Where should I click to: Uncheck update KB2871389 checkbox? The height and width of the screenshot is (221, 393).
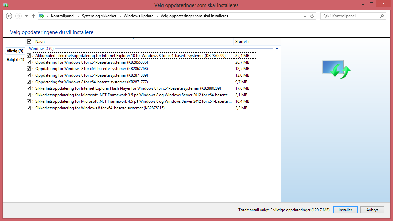(x=29, y=75)
